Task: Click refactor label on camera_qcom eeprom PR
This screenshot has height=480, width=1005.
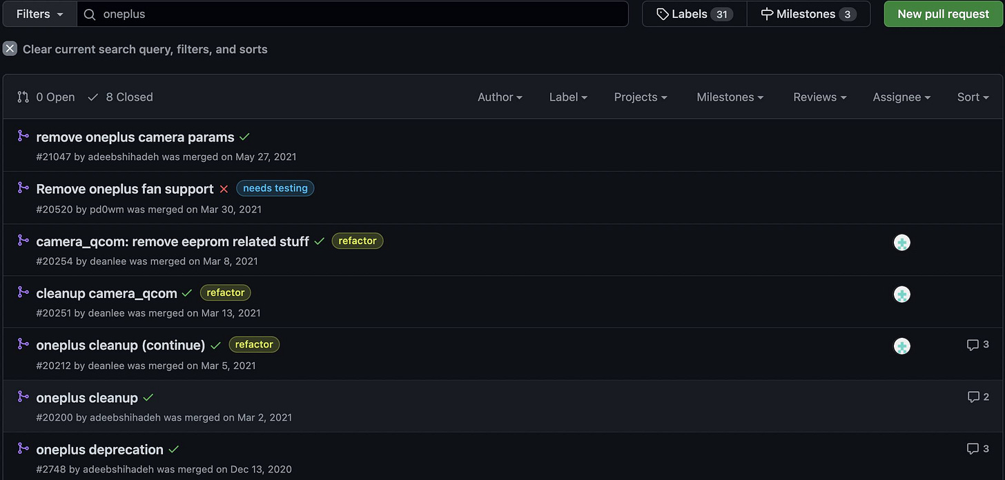Action: [x=358, y=241]
